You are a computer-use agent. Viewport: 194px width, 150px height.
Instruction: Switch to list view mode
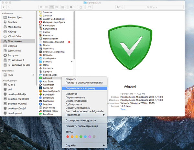point(46,7)
